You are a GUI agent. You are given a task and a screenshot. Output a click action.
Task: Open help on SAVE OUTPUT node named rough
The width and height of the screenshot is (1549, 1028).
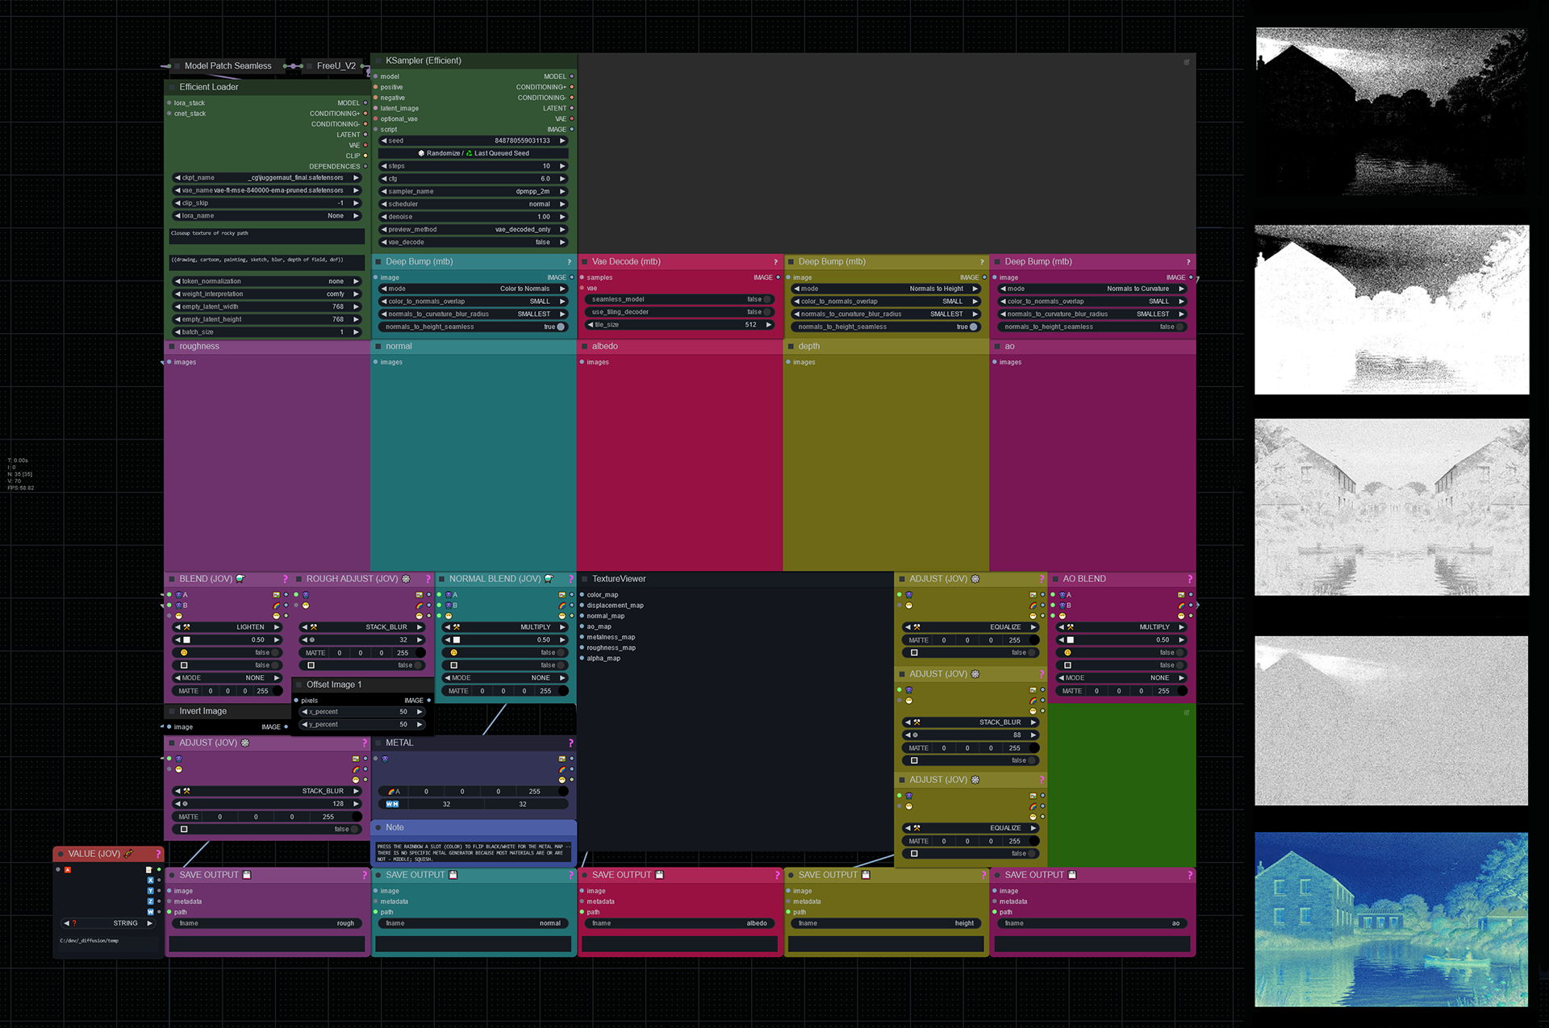pyautogui.click(x=365, y=875)
